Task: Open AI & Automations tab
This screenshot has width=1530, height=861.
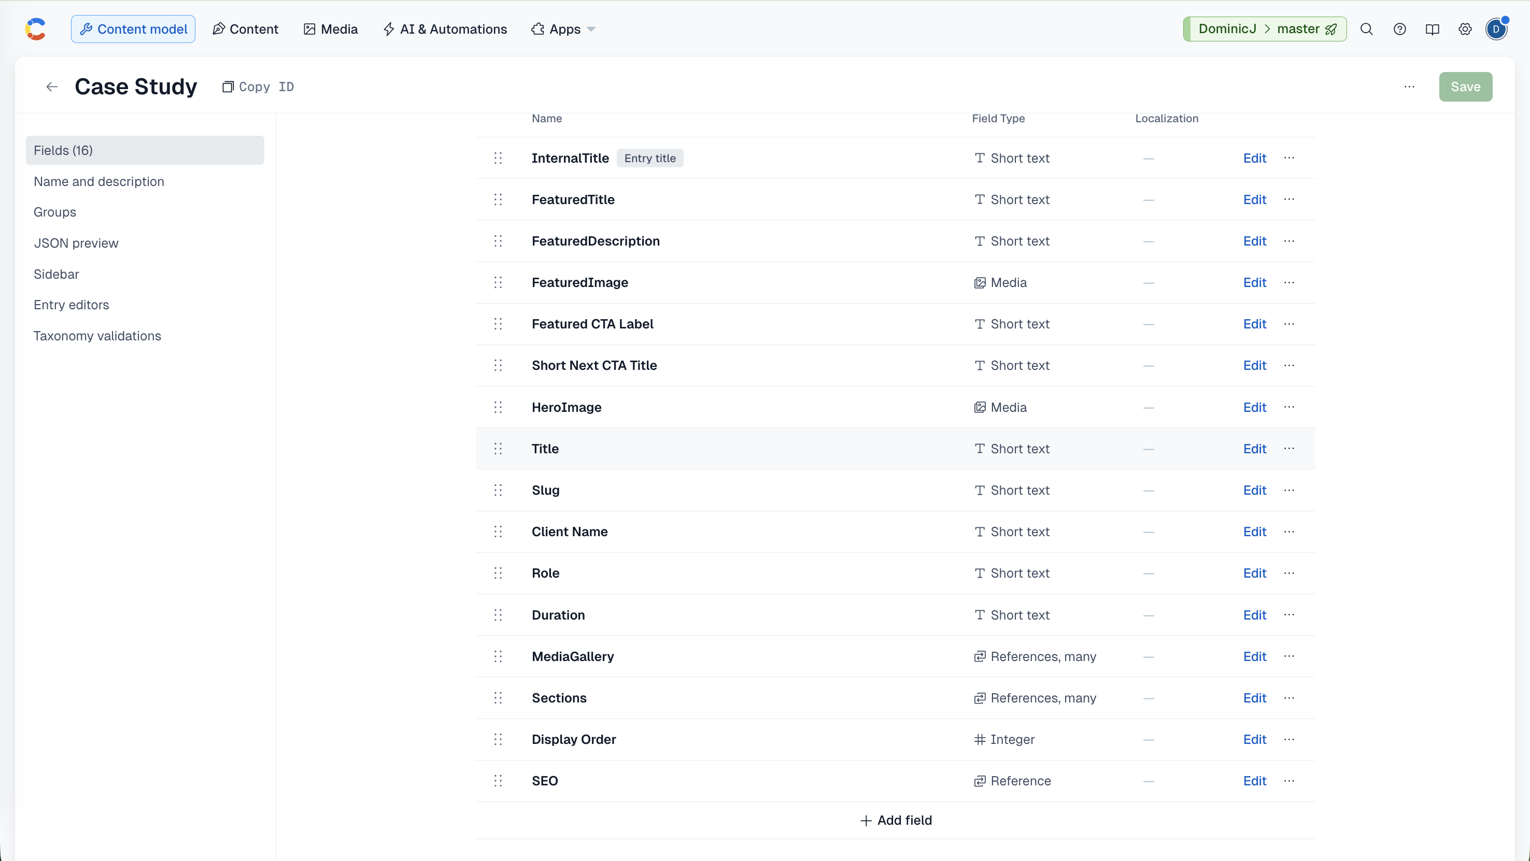Action: coord(445,29)
